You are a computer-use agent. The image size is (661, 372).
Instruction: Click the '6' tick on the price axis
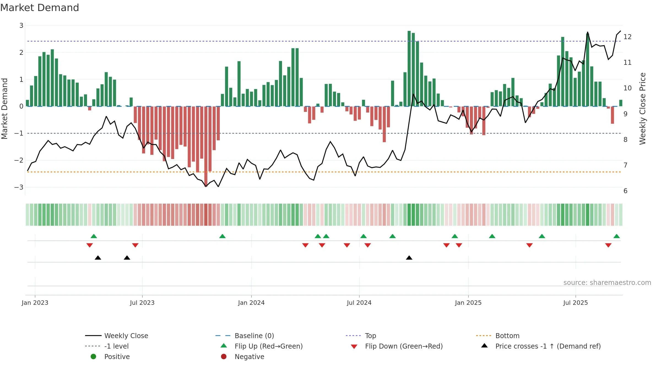click(x=625, y=191)
